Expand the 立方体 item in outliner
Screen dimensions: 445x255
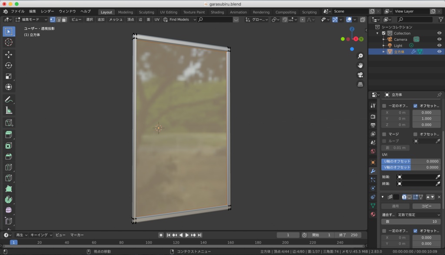383,52
